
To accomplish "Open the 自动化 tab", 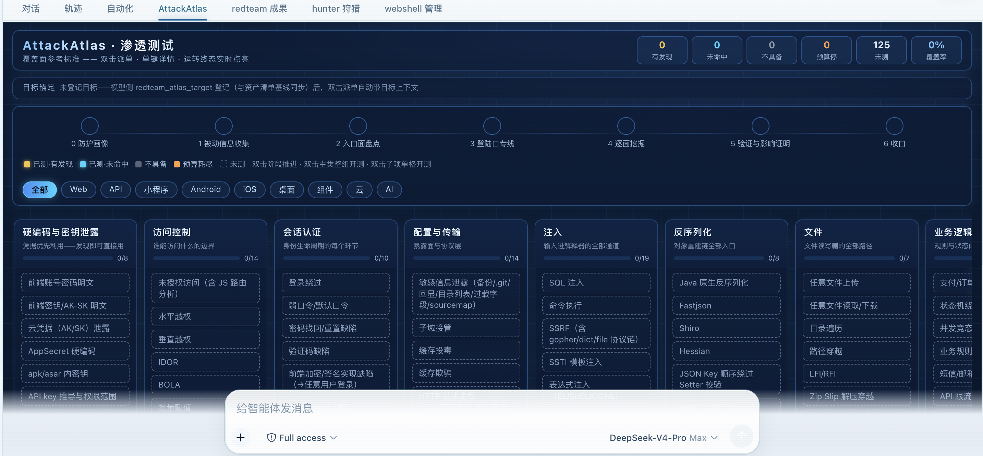I will click(120, 9).
